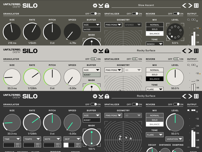Open TIME dropdown under the Size knob
Image resolution: width=202 pixels, height=152 pixels.
(x=12, y=139)
